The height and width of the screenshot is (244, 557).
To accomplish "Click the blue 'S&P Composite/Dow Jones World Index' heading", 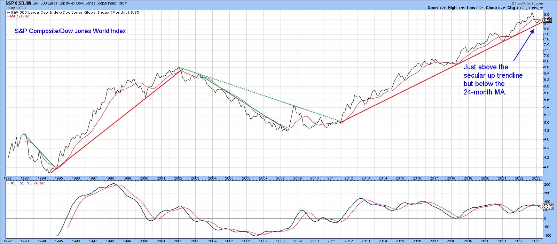I will 70,31.
